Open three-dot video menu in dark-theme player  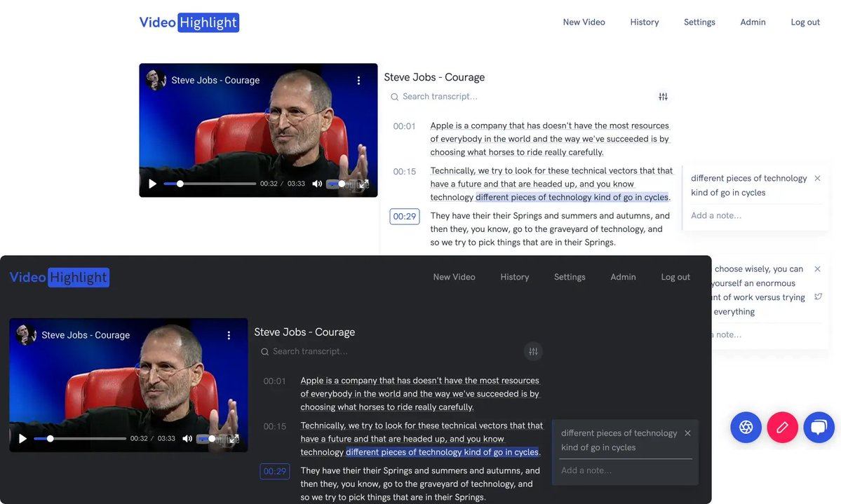pyautogui.click(x=229, y=336)
